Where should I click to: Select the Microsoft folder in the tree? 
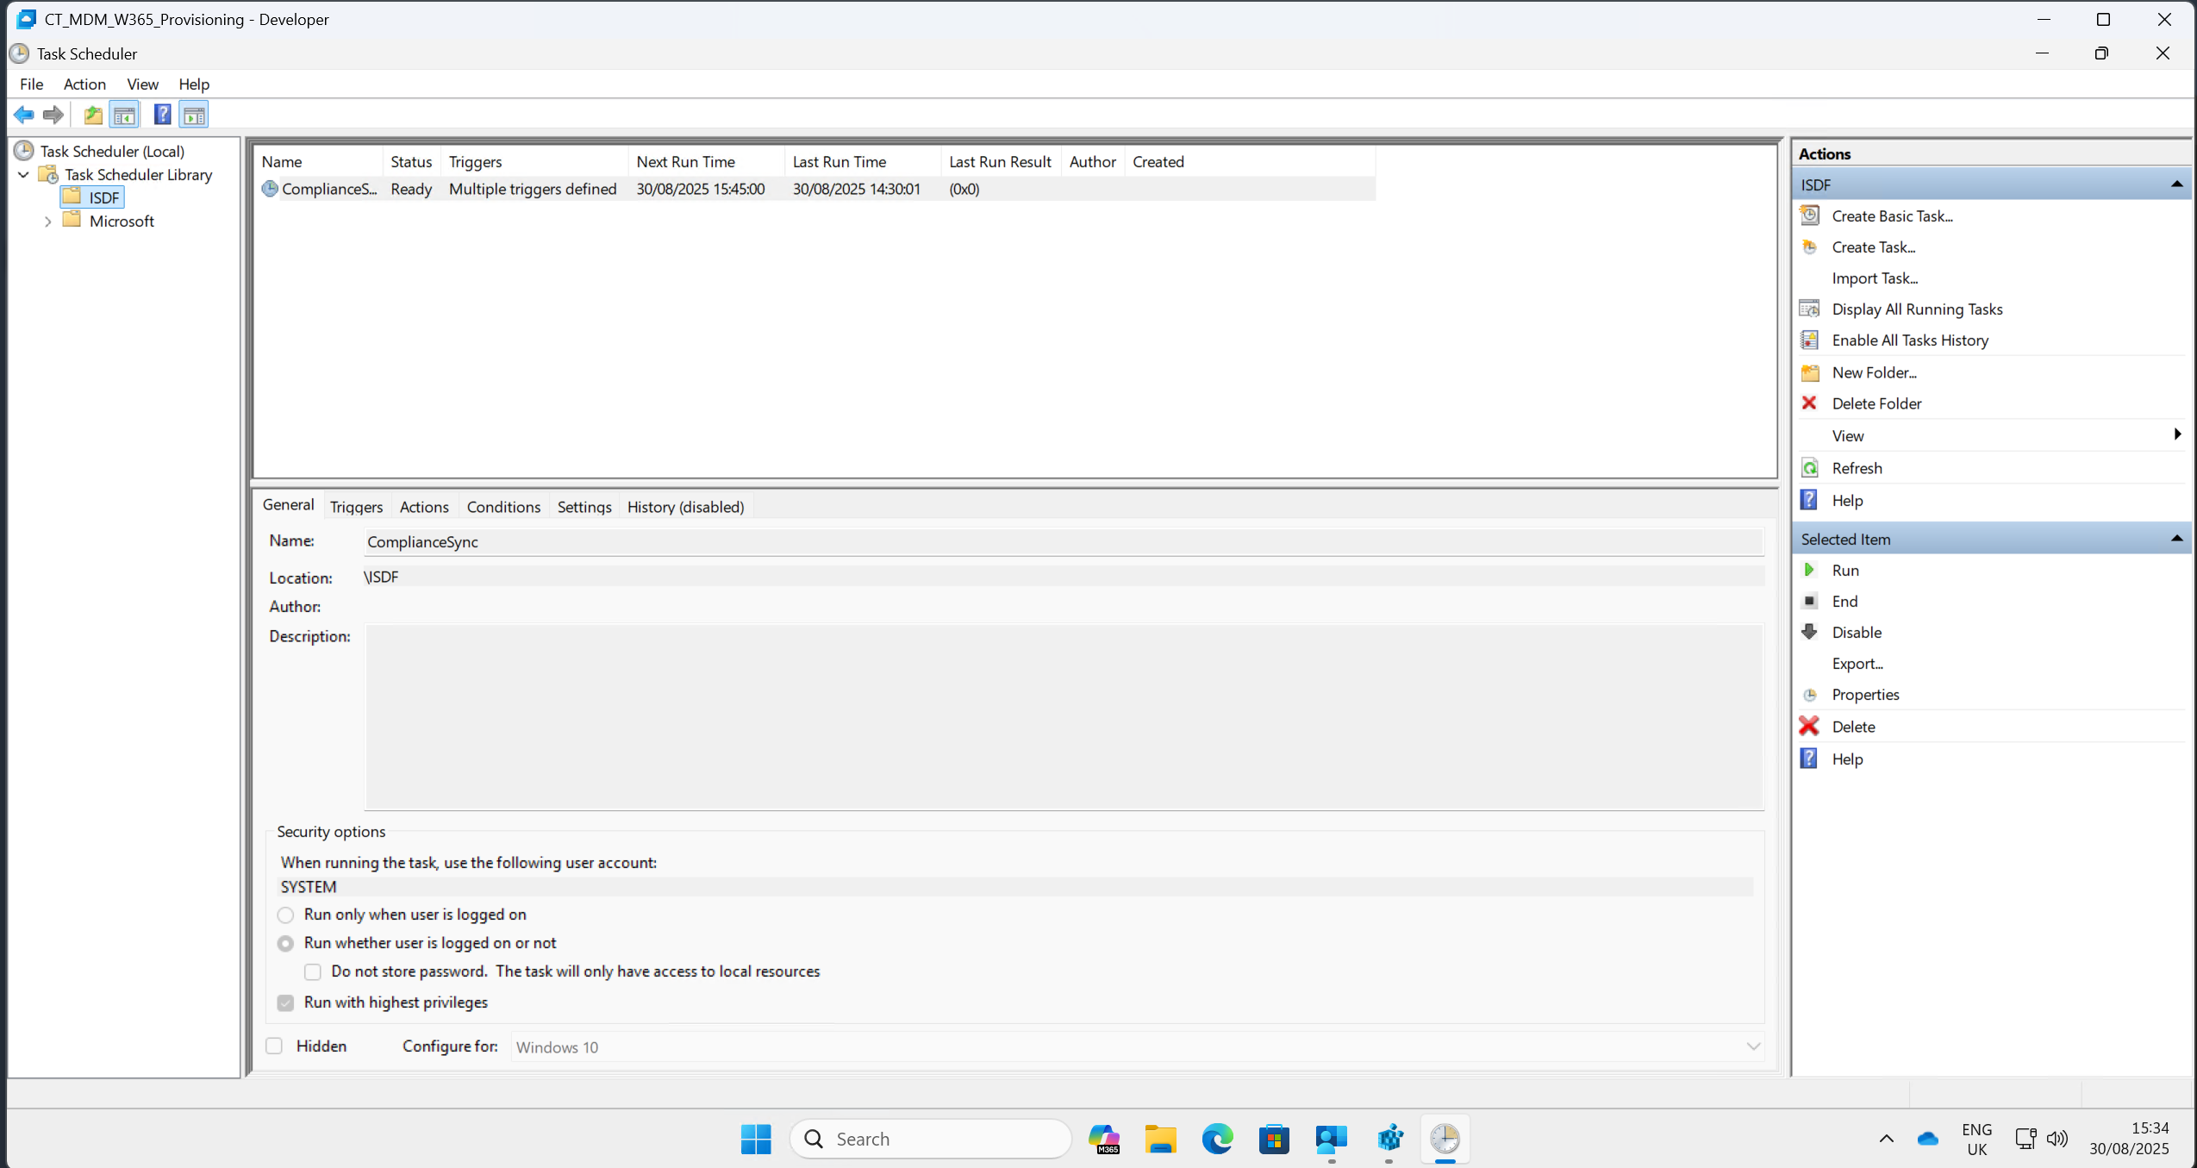[x=122, y=222]
